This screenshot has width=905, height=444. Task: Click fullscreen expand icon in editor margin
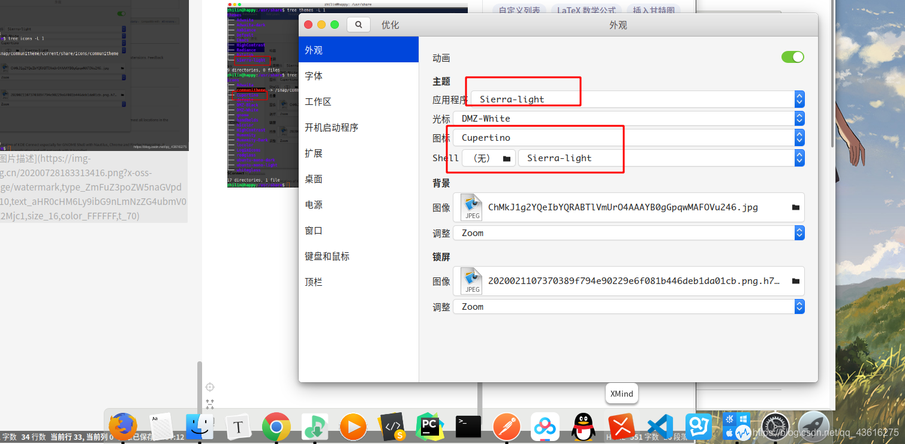click(210, 404)
